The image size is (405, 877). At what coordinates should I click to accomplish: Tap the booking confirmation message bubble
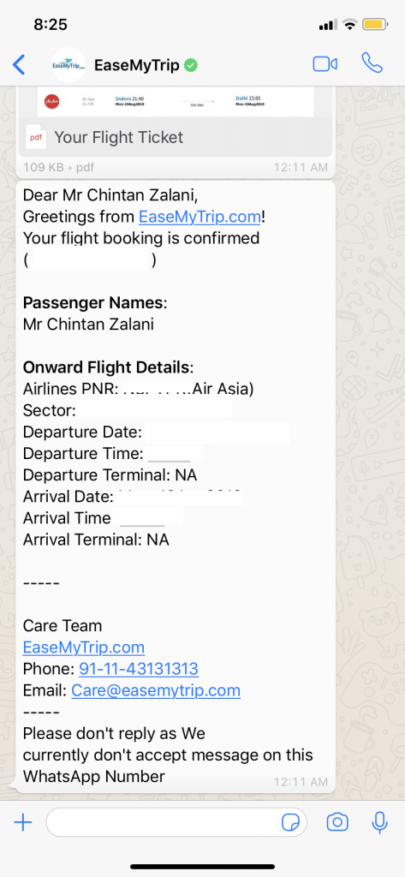176,486
